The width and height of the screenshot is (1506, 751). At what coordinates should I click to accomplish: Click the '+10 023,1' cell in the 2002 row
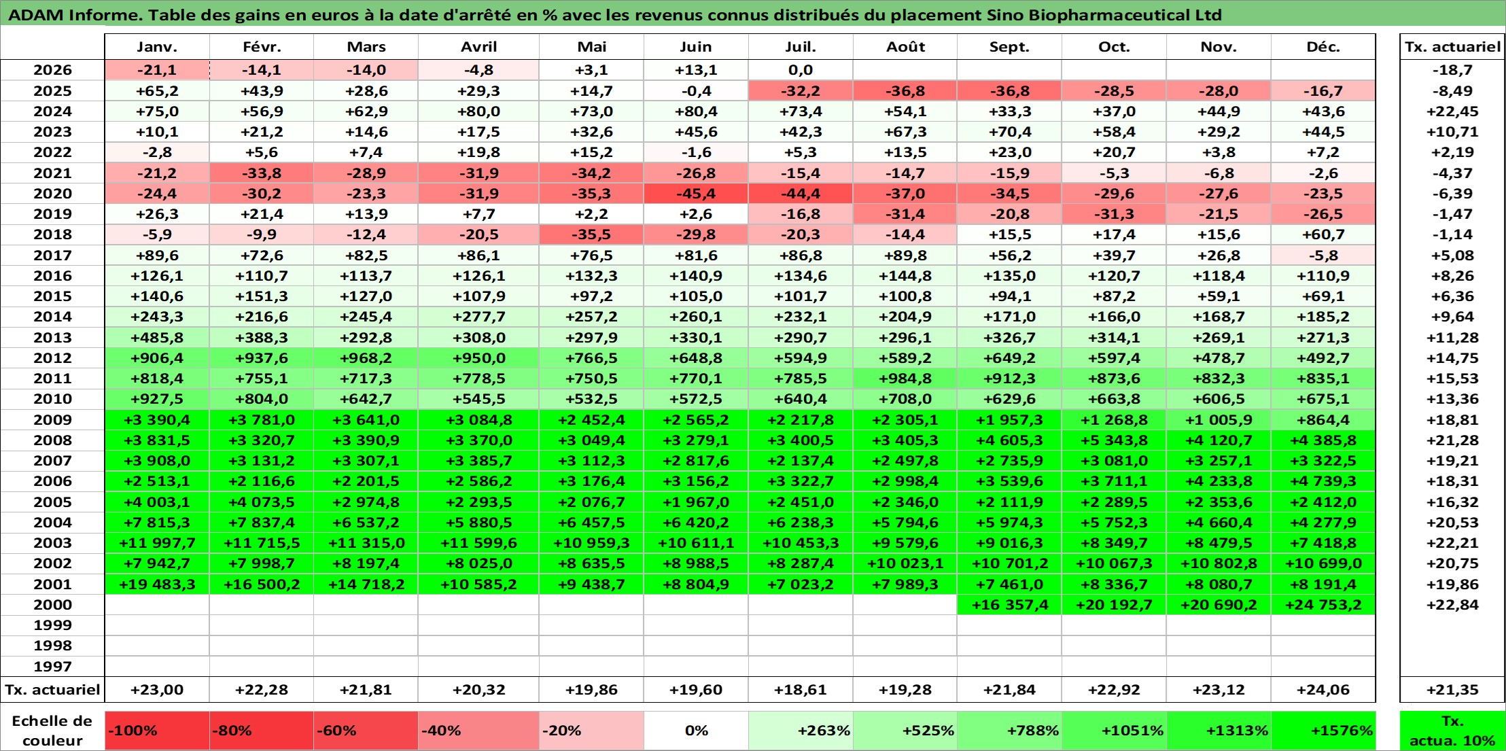point(905,563)
